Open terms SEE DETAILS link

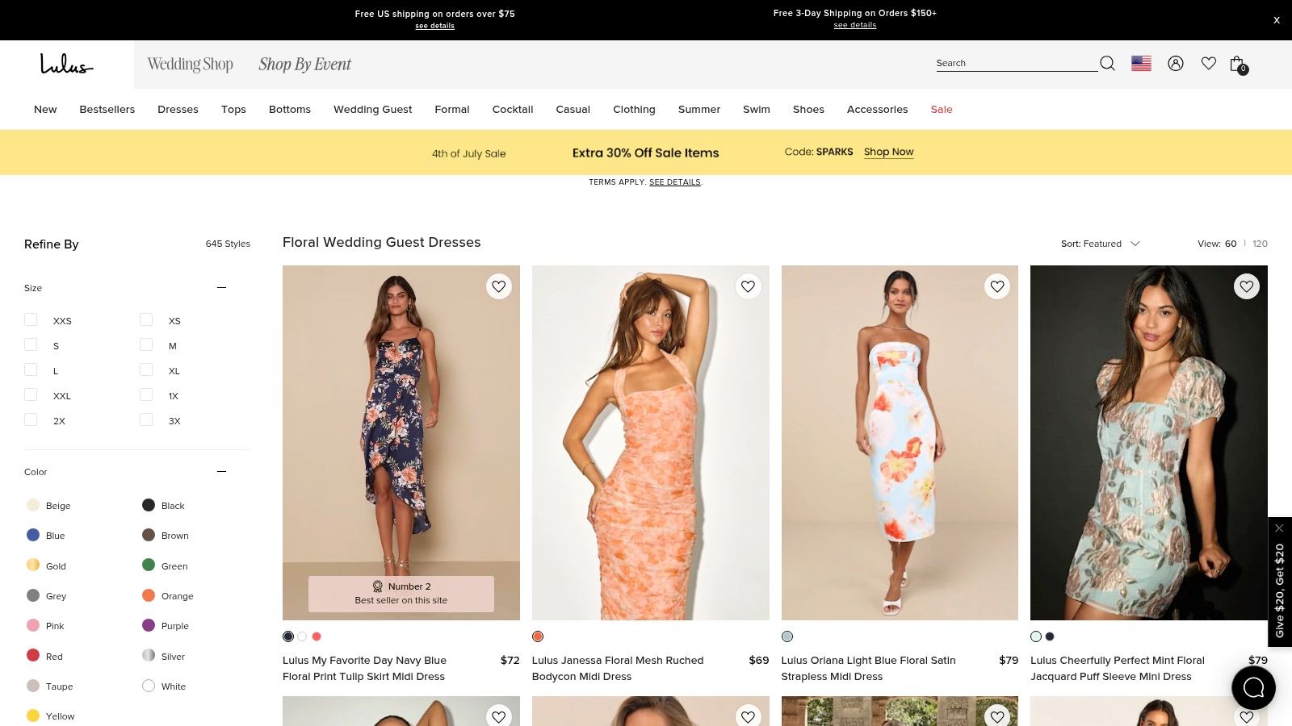point(675,182)
